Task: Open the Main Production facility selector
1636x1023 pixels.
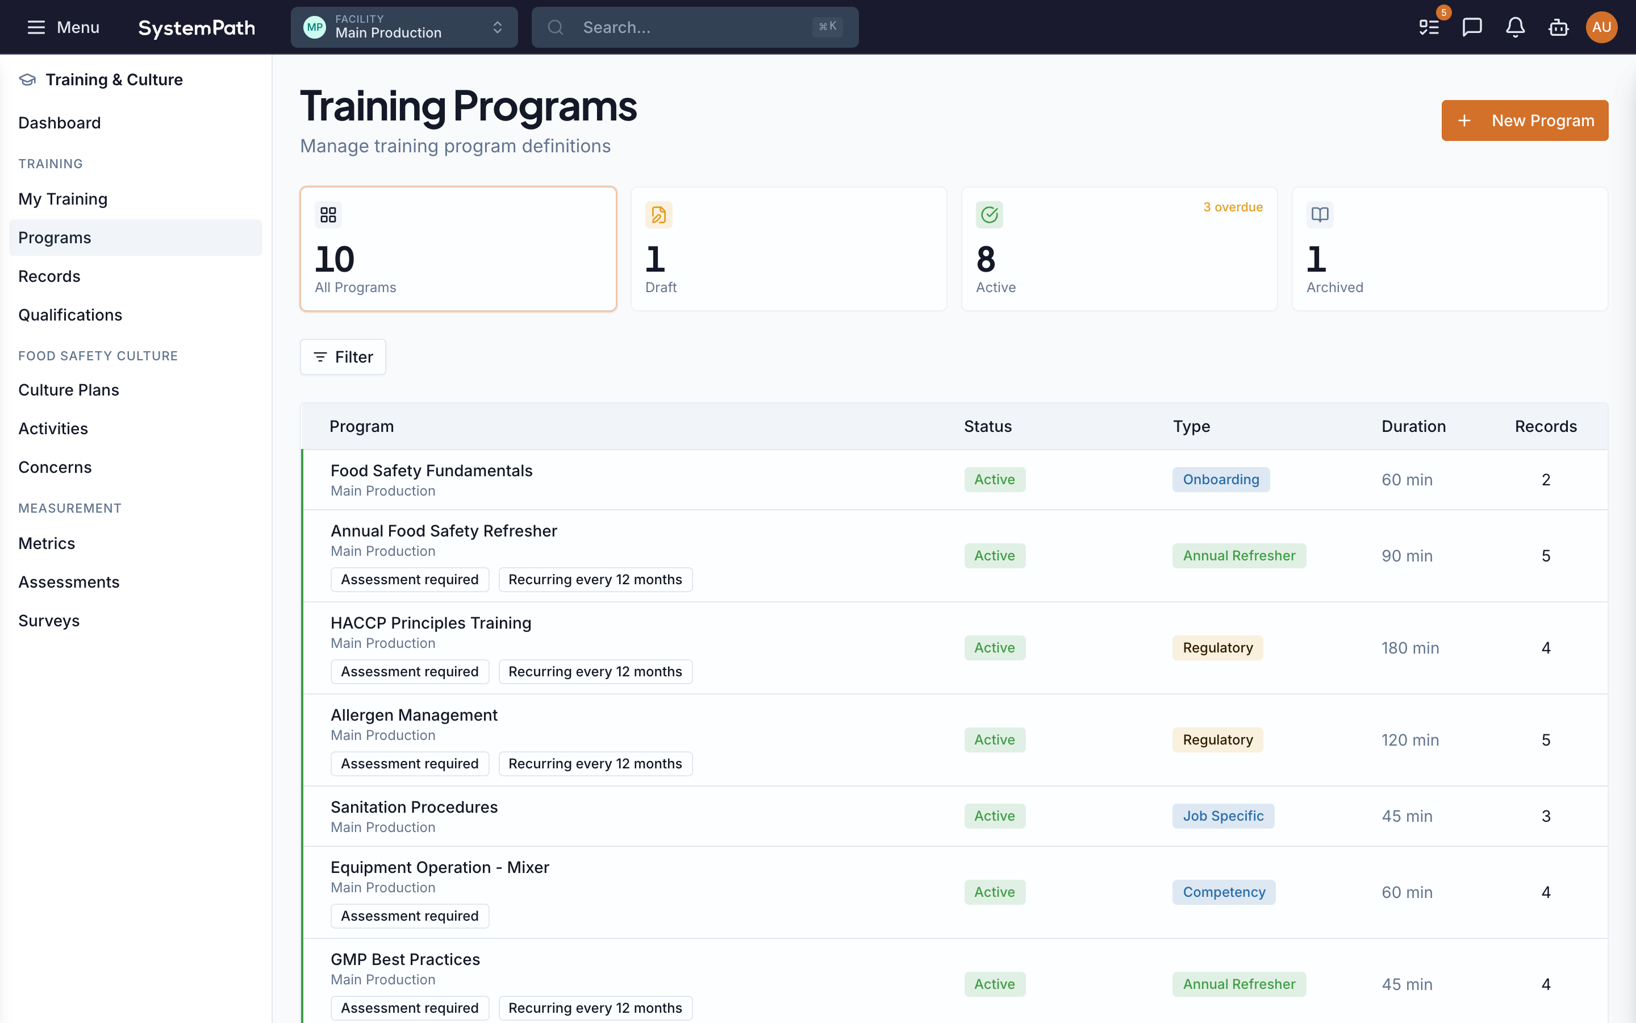Action: point(403,27)
